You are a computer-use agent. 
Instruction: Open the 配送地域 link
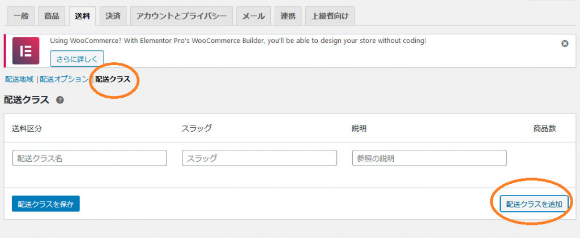coord(19,79)
